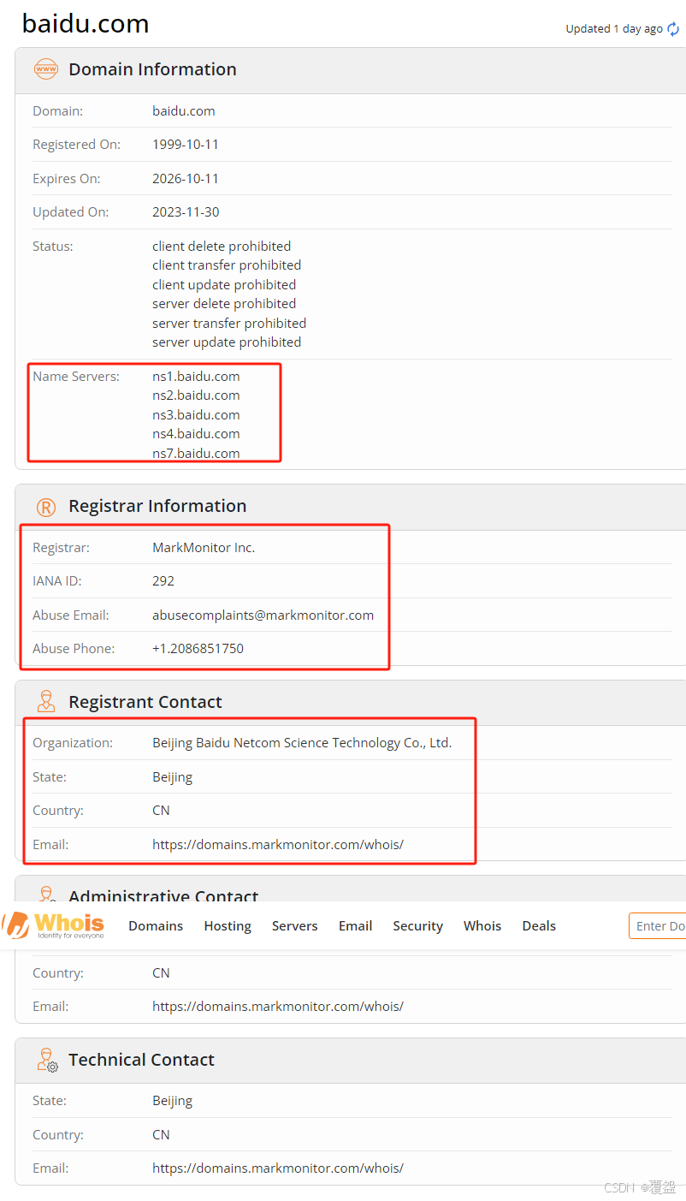686x1201 pixels.
Task: Click the client transfer prohibited status
Action: pos(227,265)
